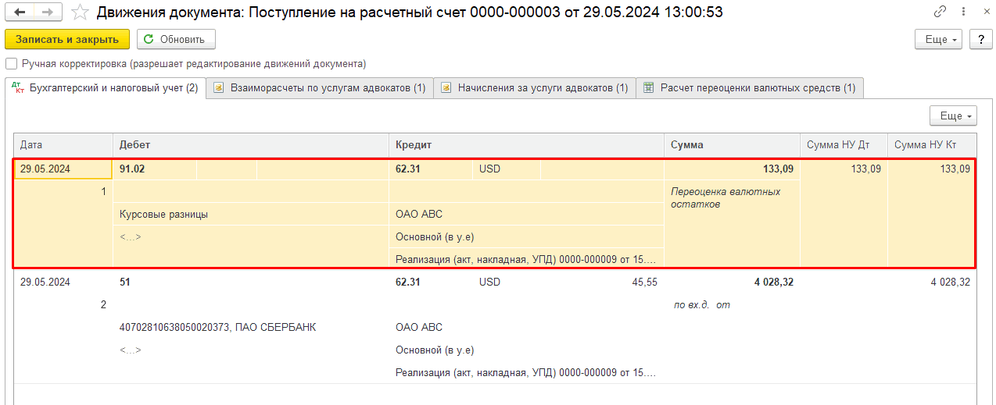Click the back navigation arrow
The height and width of the screenshot is (405, 996).
[x=20, y=12]
